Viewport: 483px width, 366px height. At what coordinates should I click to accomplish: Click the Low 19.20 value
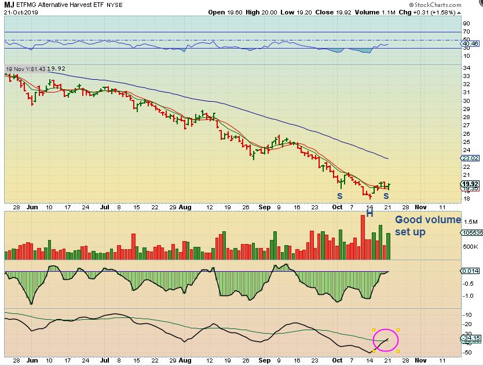tap(296, 12)
